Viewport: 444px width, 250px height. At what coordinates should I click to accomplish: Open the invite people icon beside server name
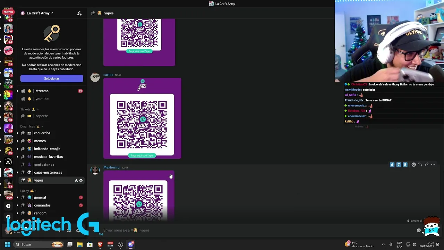(x=79, y=13)
